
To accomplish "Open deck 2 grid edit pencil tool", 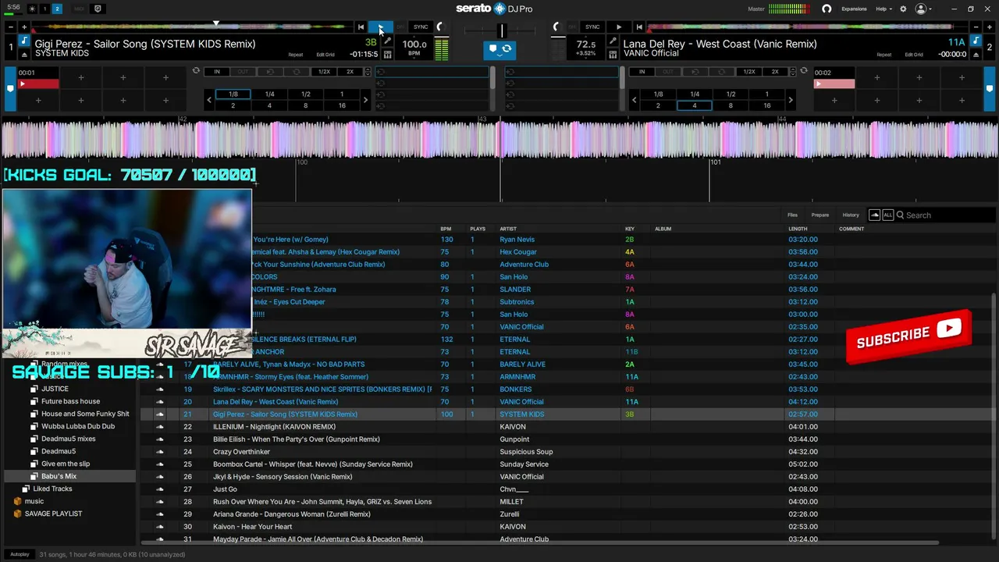I will pyautogui.click(x=613, y=41).
